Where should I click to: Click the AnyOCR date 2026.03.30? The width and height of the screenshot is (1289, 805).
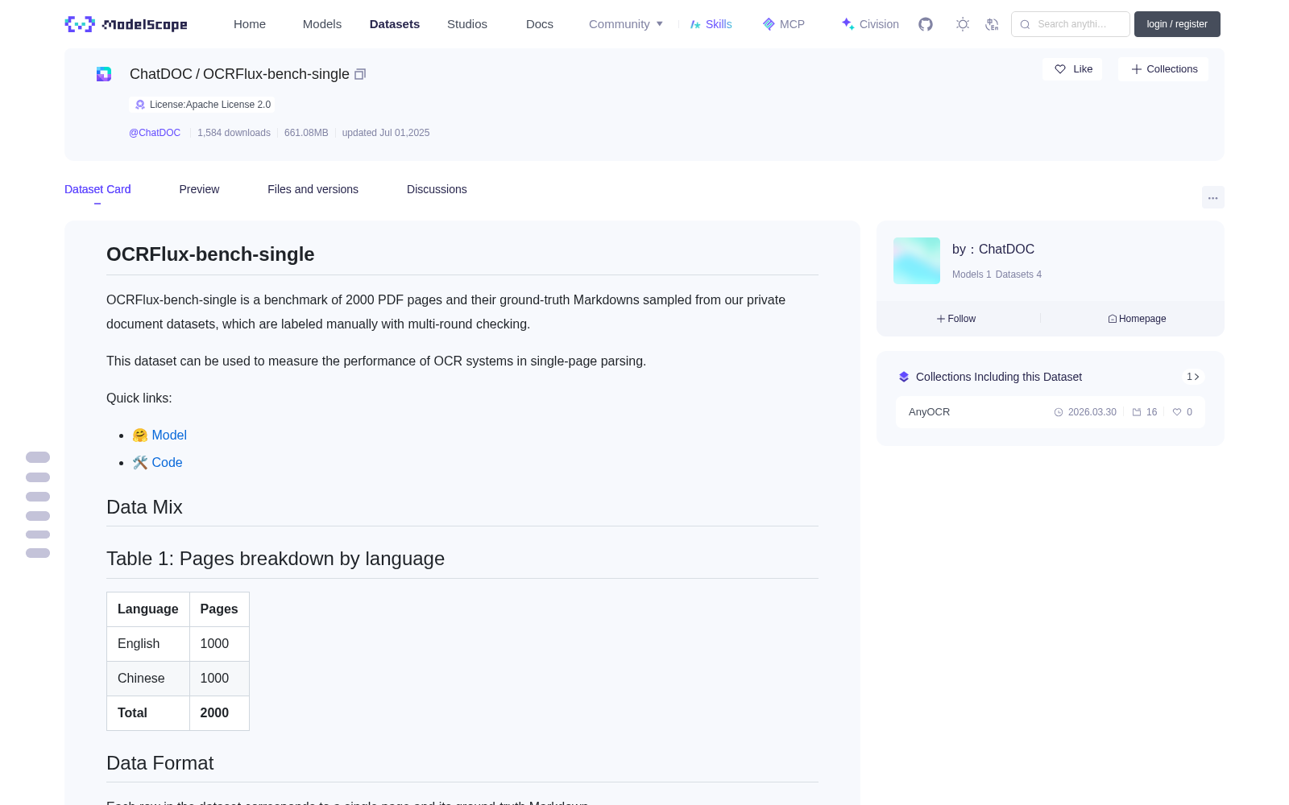pos(1085,412)
